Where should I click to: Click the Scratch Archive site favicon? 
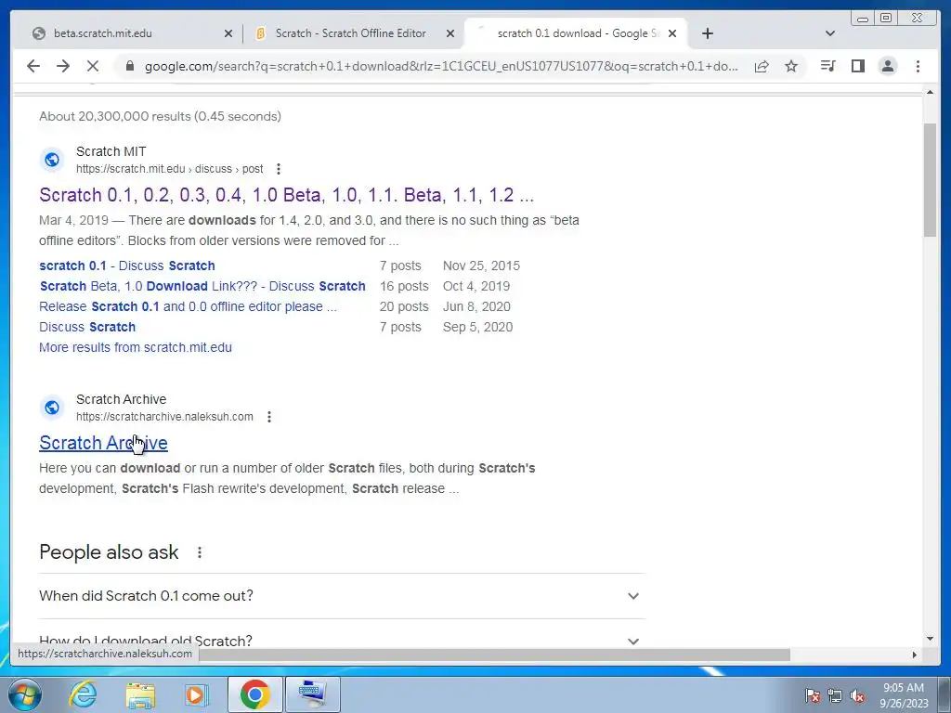click(52, 408)
